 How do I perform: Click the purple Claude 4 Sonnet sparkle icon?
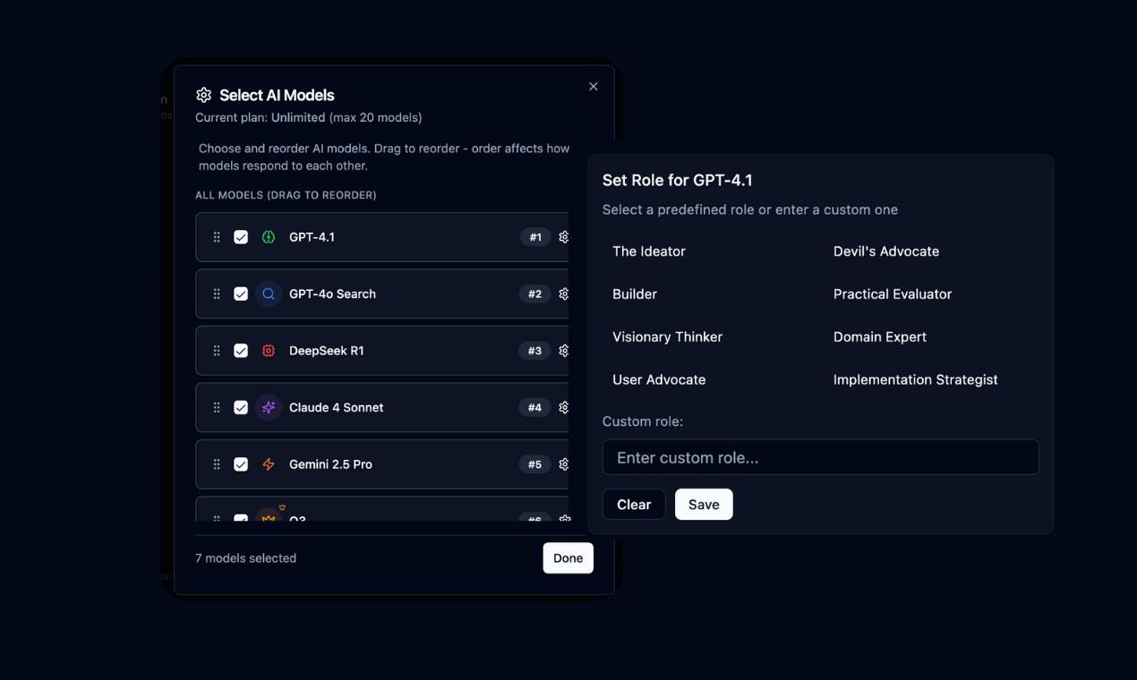[269, 407]
